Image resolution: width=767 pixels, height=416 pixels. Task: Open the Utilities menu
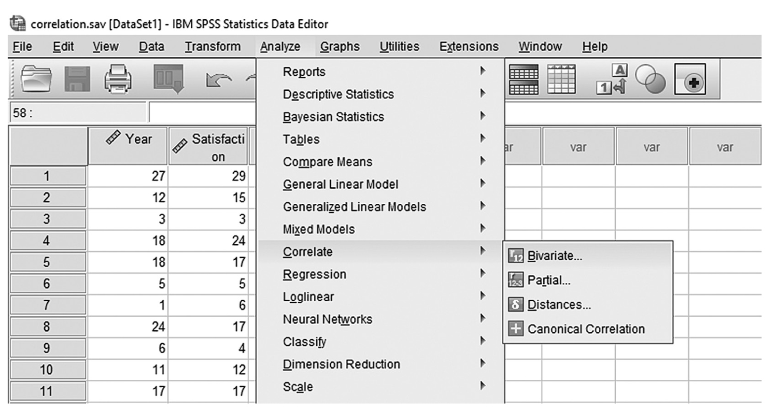[399, 47]
